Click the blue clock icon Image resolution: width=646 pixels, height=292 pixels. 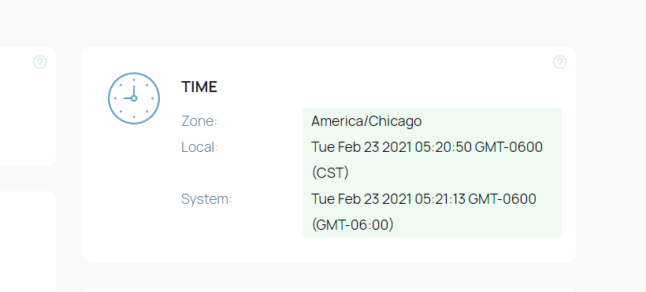pyautogui.click(x=134, y=98)
